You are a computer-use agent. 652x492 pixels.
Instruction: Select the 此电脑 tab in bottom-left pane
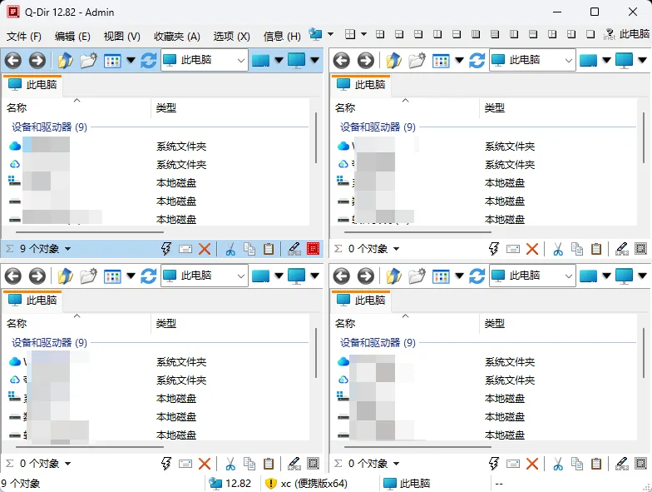point(33,300)
